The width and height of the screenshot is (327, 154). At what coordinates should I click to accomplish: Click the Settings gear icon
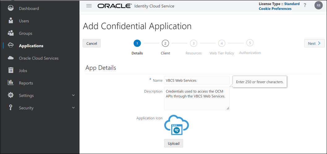pos(11,95)
